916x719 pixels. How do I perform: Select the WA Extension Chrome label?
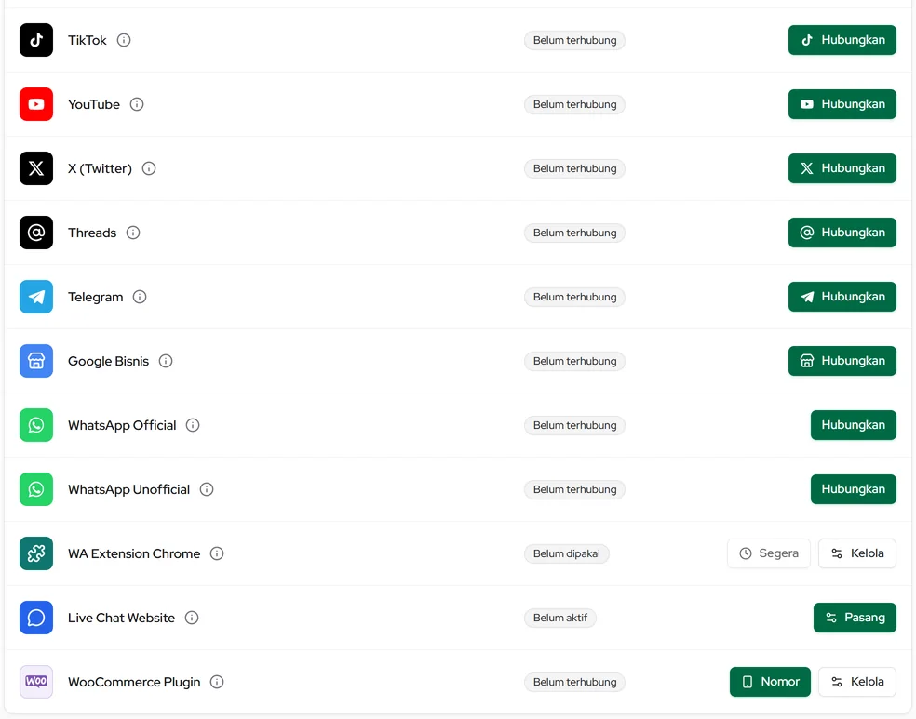[134, 553]
